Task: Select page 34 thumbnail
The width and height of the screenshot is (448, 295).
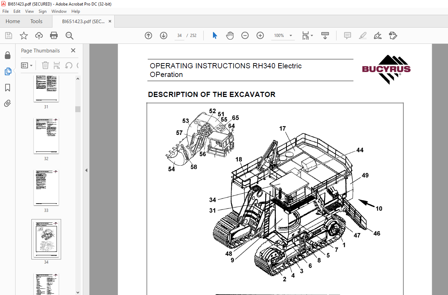Action: pos(46,239)
